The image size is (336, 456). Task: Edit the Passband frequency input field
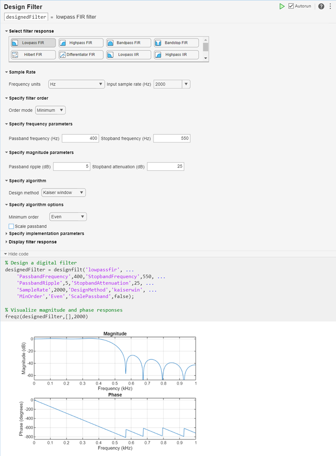point(80,138)
